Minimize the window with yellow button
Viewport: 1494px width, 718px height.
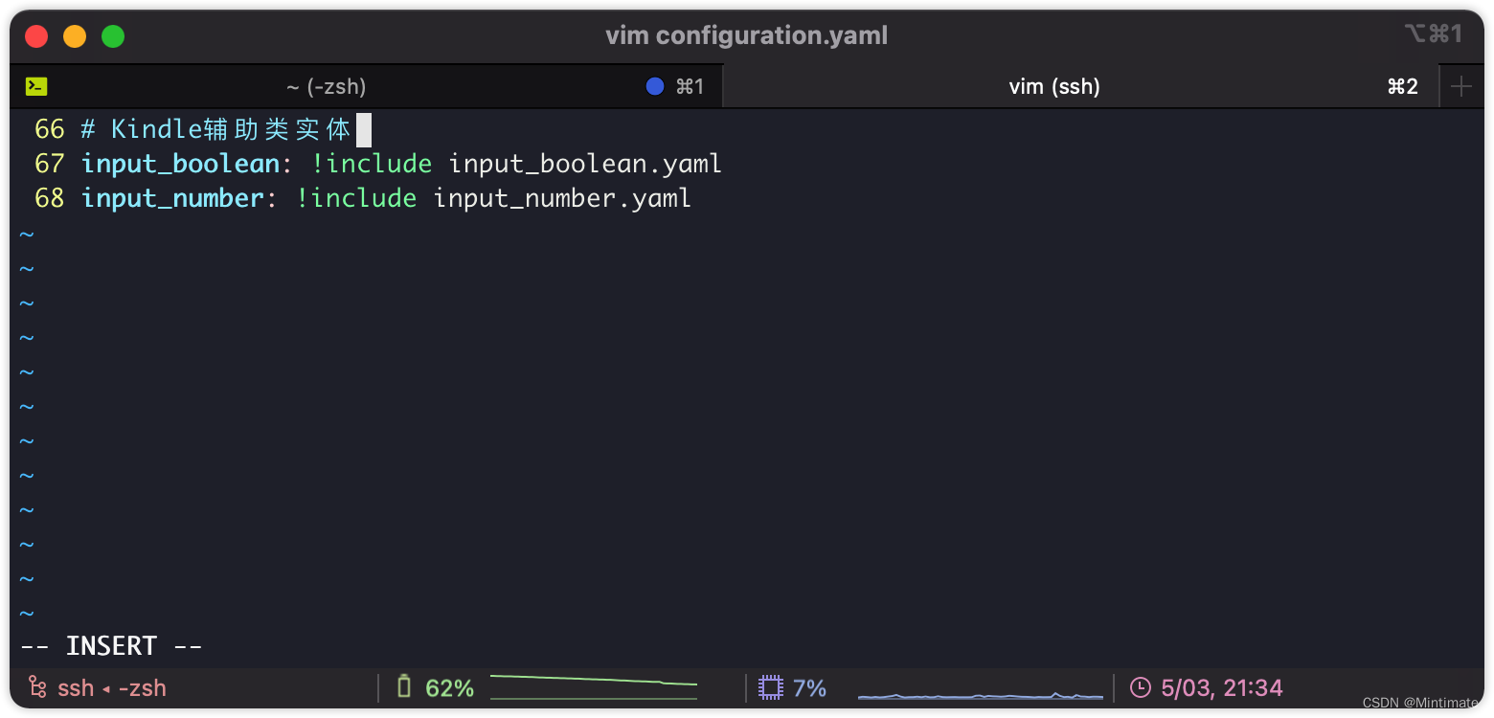pos(75,36)
